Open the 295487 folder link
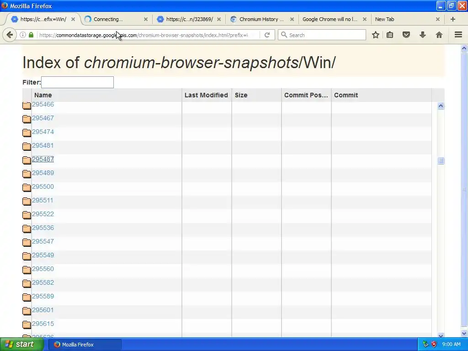Screen dimensions: 468x351 pos(43,159)
